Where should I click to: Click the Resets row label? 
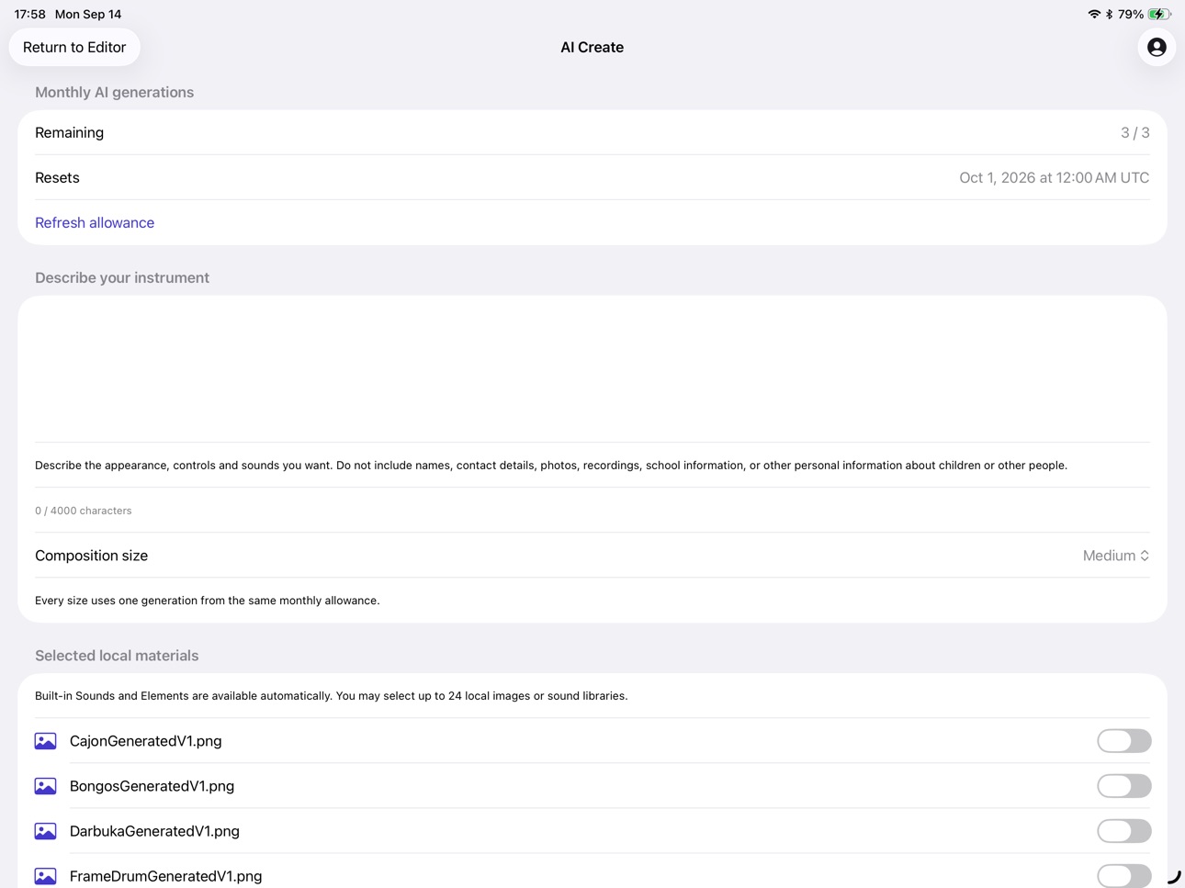pyautogui.click(x=57, y=177)
